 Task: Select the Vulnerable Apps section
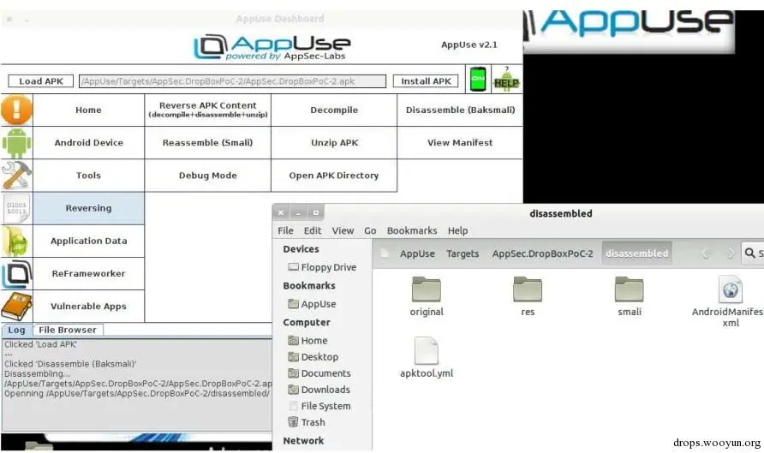click(89, 307)
